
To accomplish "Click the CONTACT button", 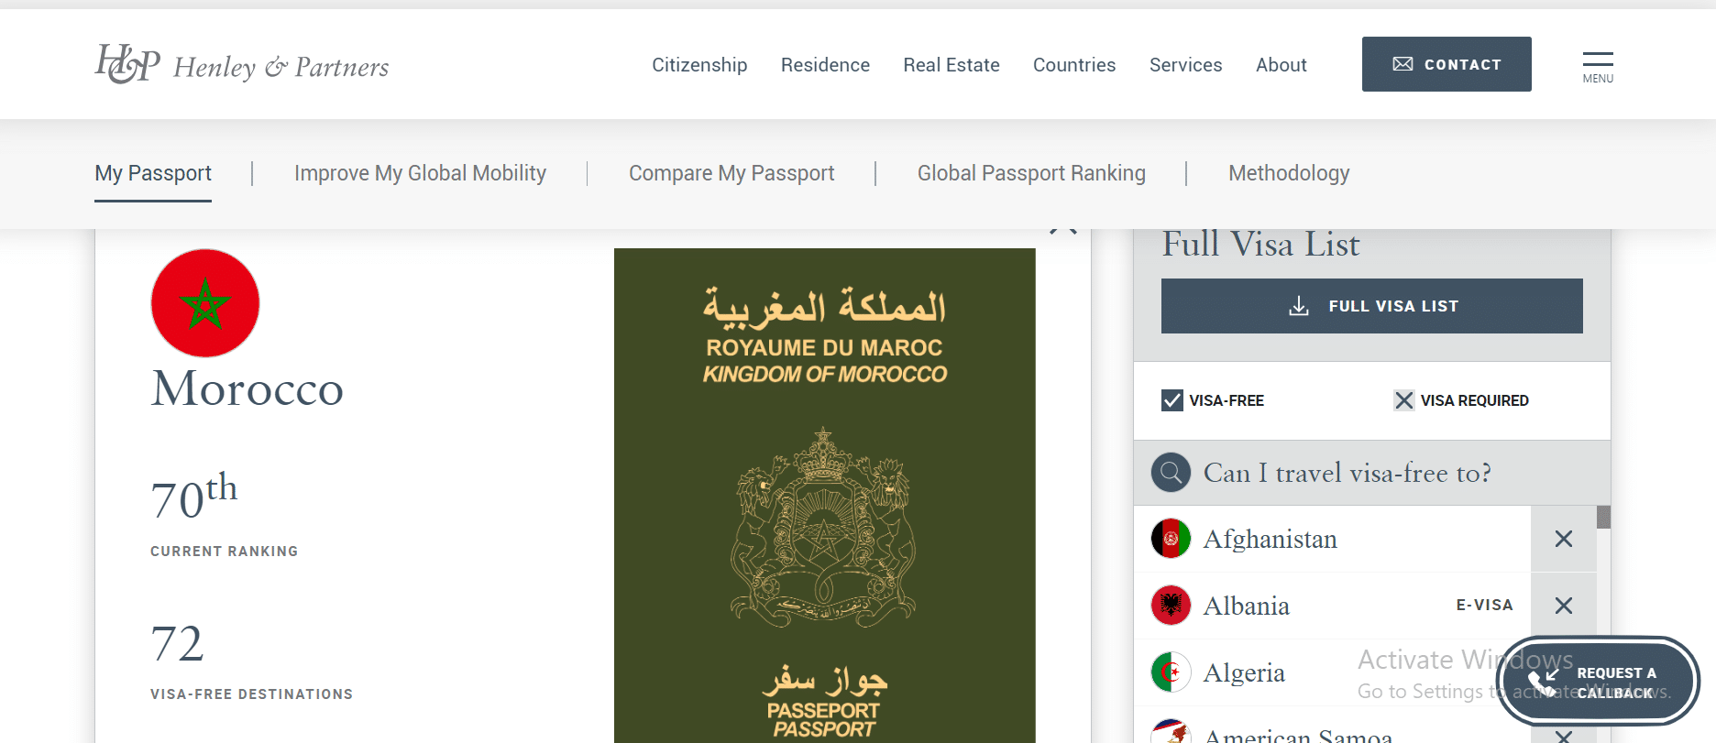I will [1446, 64].
